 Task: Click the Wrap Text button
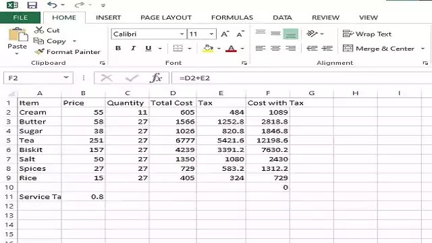tap(367, 34)
